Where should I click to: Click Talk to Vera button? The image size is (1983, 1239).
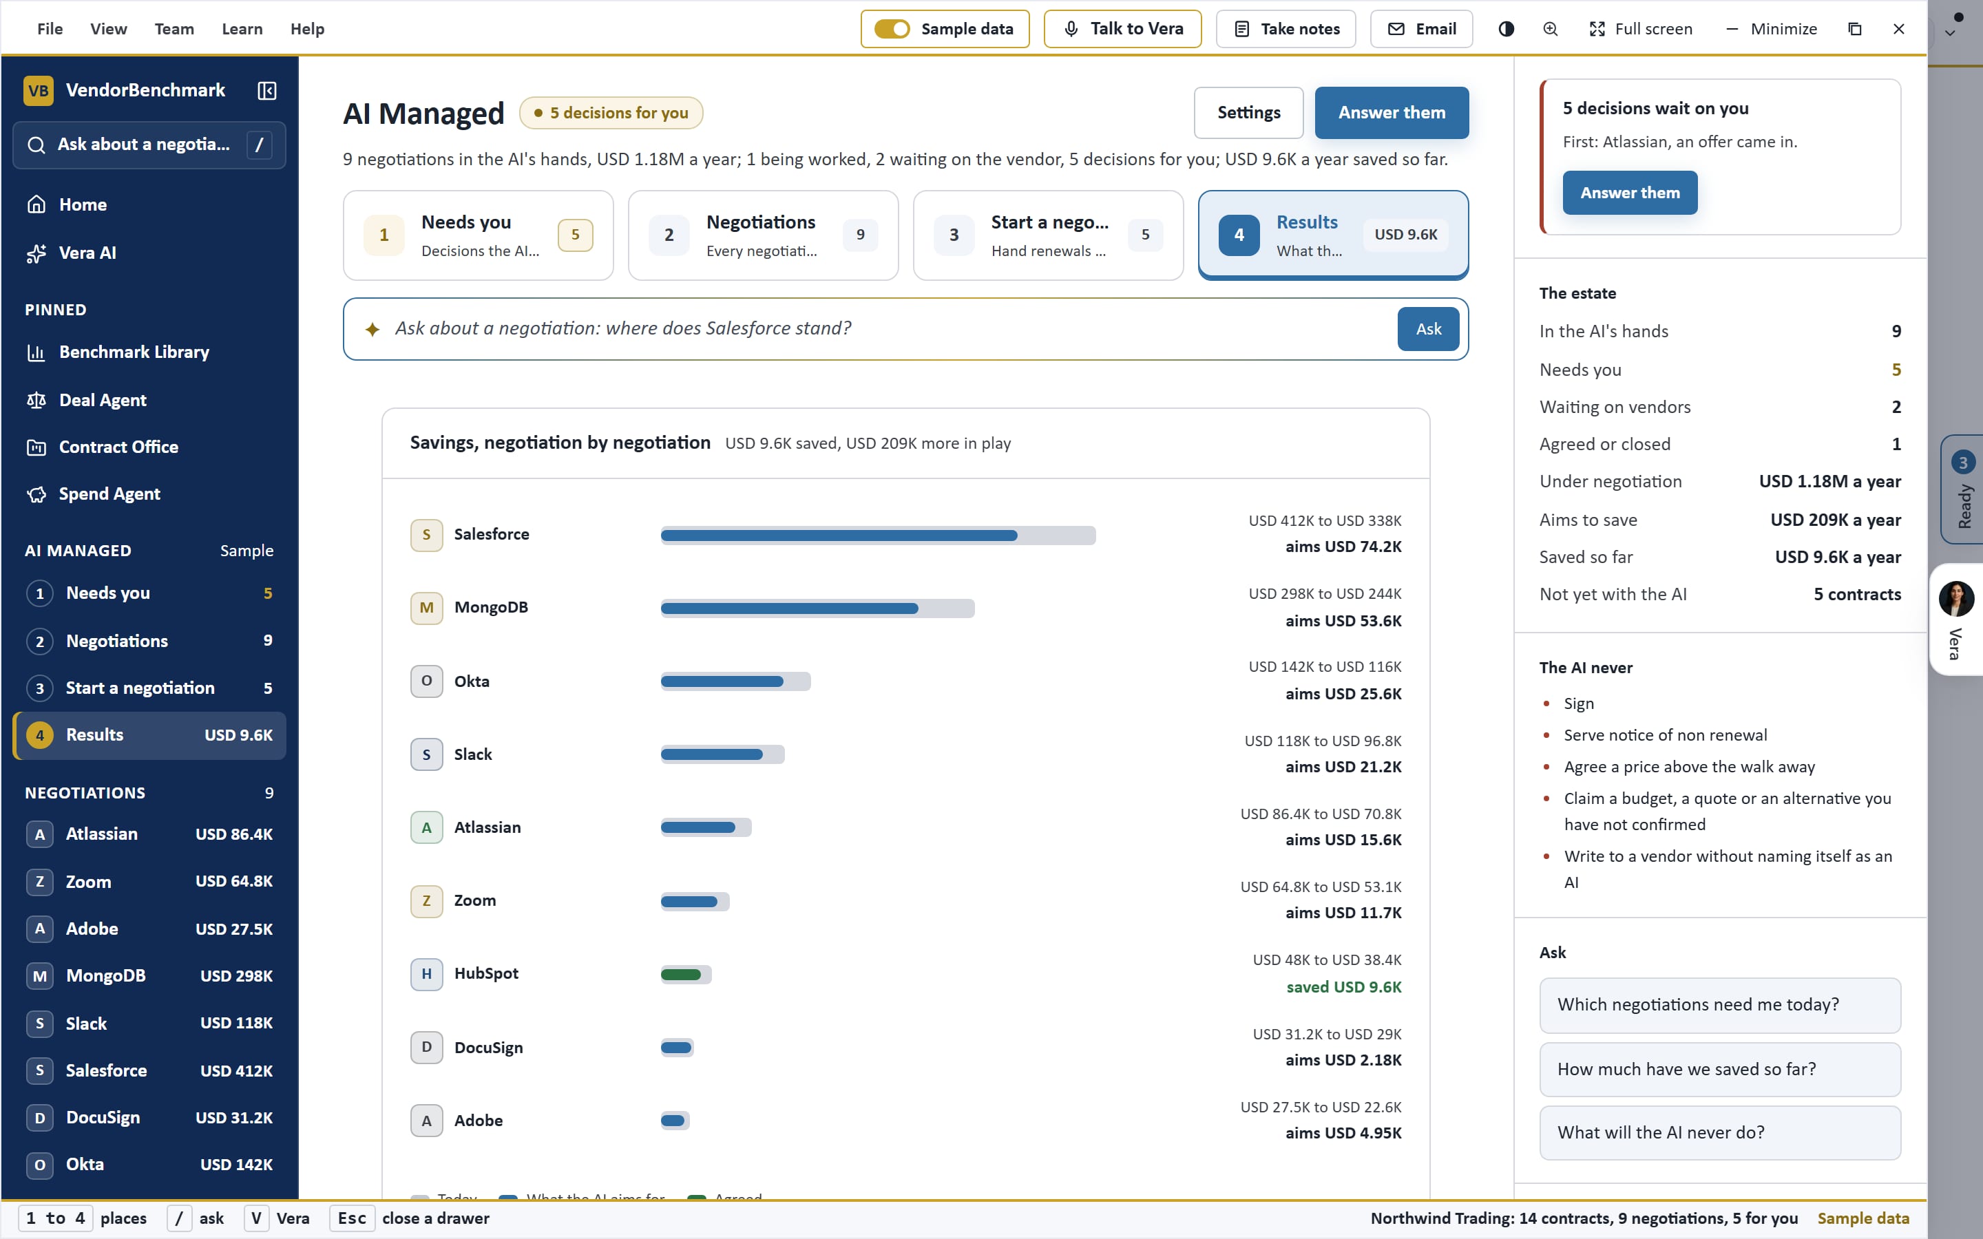coord(1122,29)
